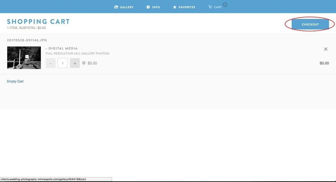
Task: Open the Cart menu item
Action: click(215, 7)
